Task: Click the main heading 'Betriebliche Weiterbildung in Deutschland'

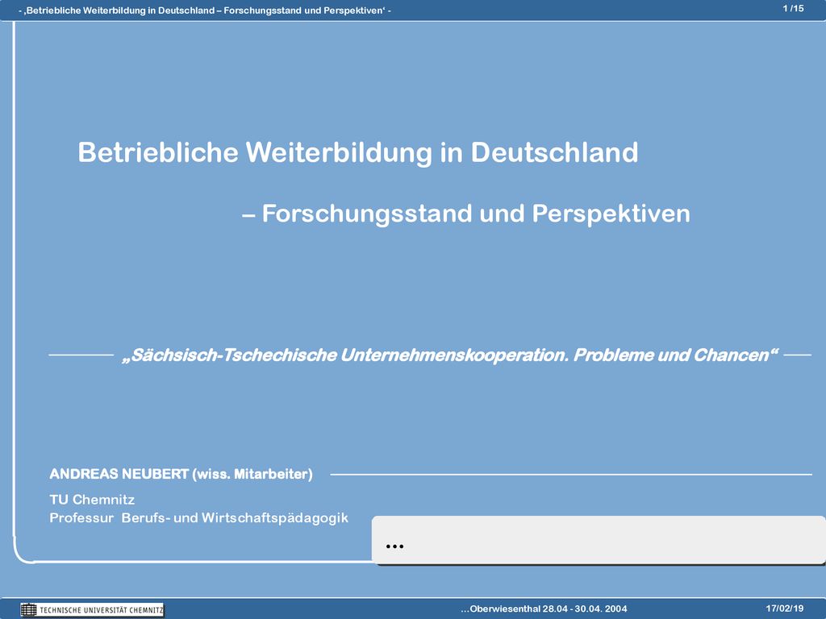Action: click(358, 152)
